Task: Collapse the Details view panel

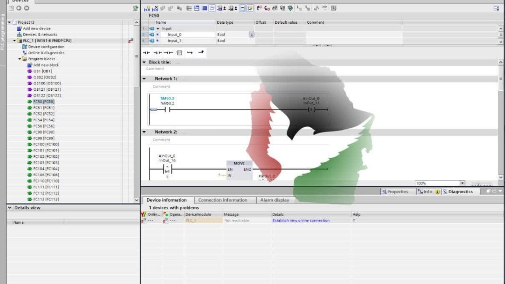Action: (10, 207)
